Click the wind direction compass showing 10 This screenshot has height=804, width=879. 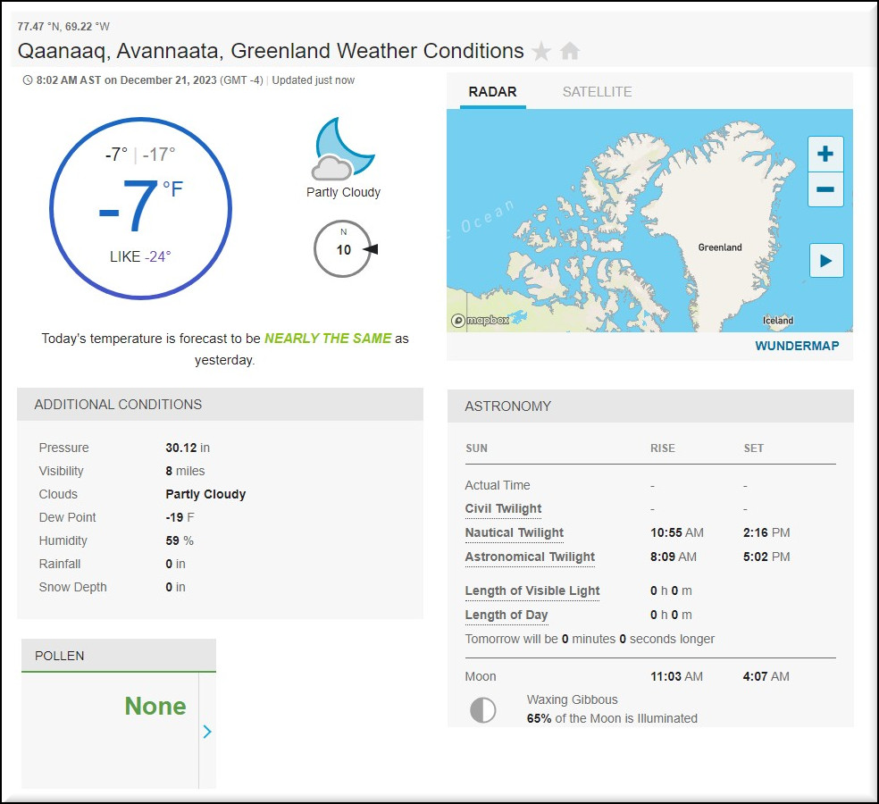(343, 249)
